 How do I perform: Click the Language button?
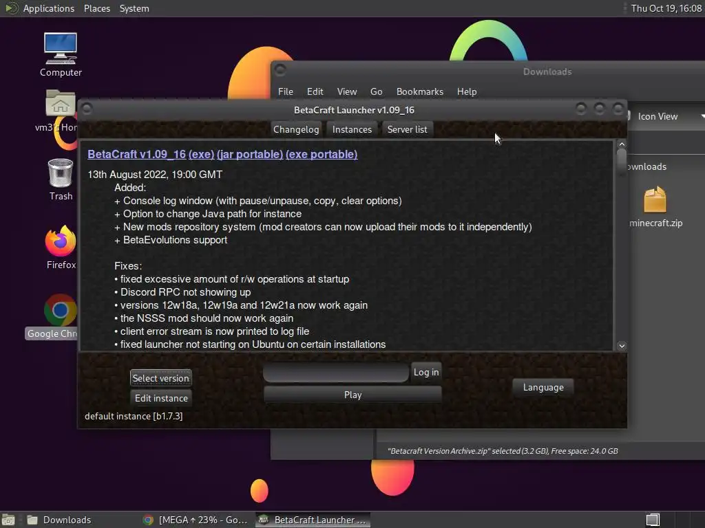click(x=543, y=388)
